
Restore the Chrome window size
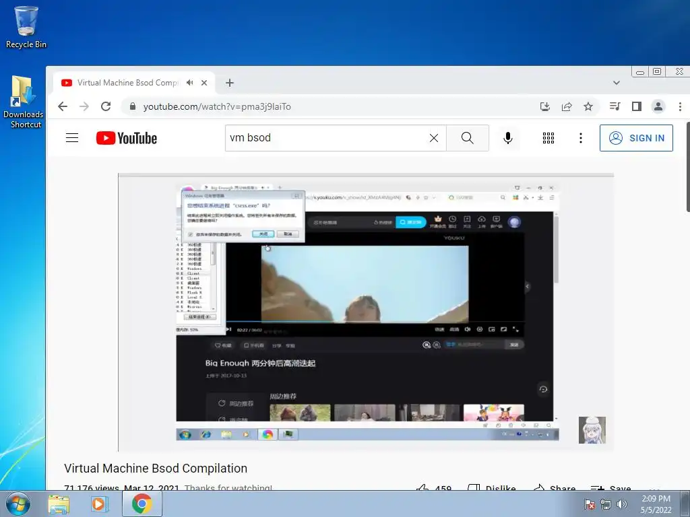(657, 71)
